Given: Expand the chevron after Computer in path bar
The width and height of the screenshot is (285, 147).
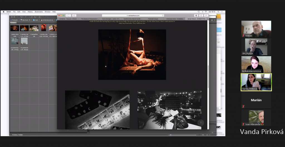Looking at the screenshot, I should pos(19,20).
